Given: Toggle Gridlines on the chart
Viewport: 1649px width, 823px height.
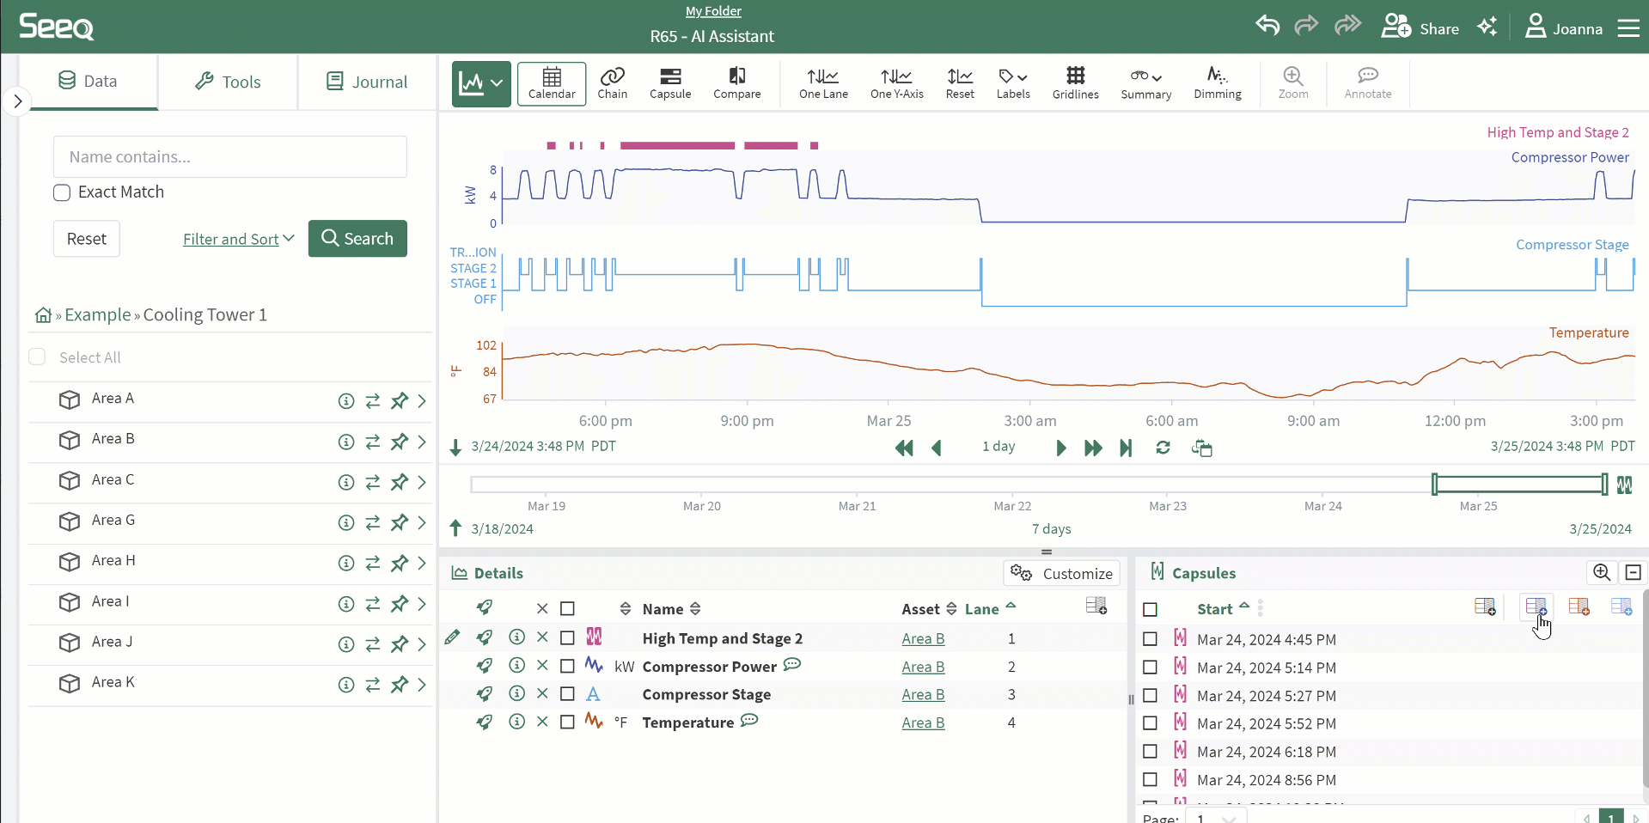Looking at the screenshot, I should 1075,83.
